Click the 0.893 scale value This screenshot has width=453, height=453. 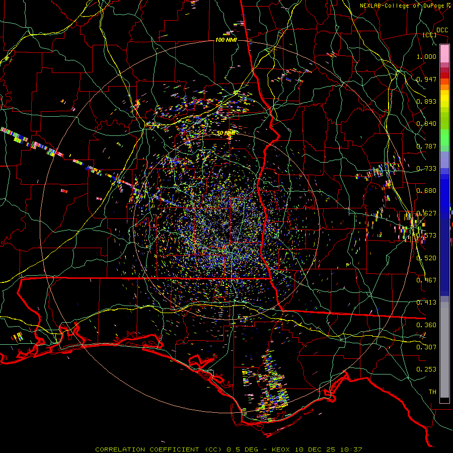(426, 101)
